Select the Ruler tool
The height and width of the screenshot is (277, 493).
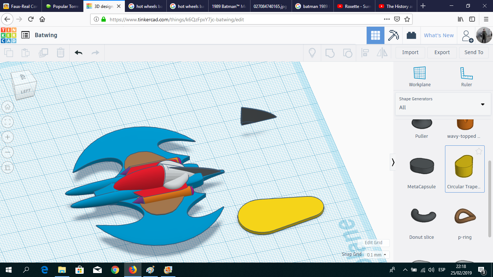pos(467,77)
